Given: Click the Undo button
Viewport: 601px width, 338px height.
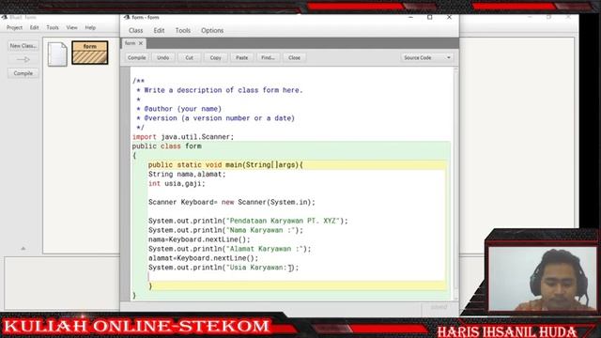Looking at the screenshot, I should coord(162,57).
